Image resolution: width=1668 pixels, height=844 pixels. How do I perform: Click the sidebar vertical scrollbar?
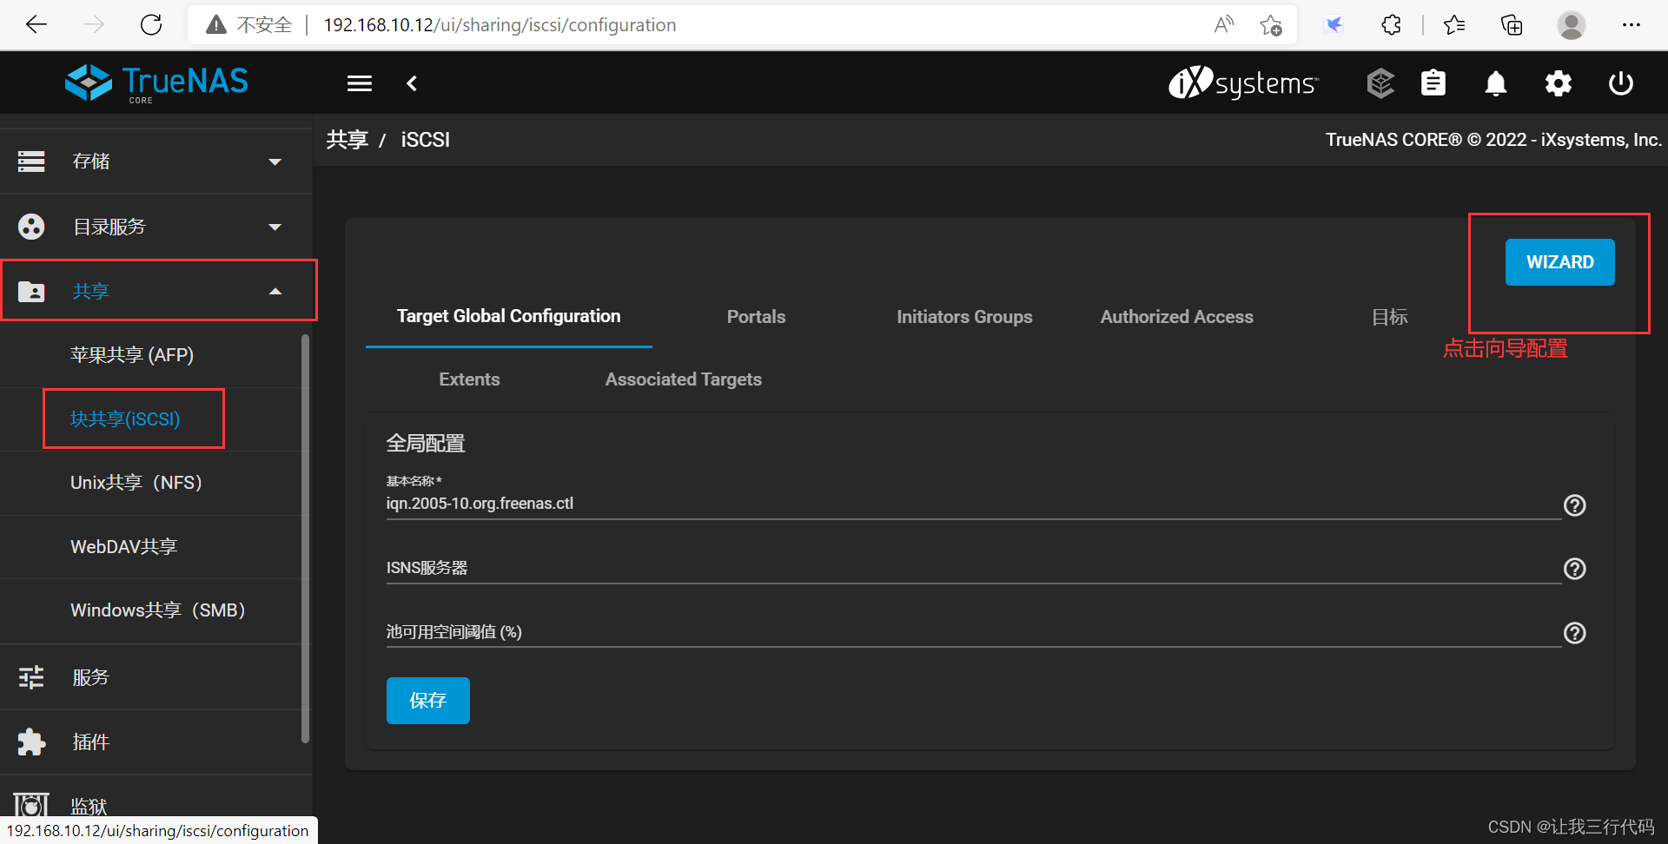coord(305,538)
